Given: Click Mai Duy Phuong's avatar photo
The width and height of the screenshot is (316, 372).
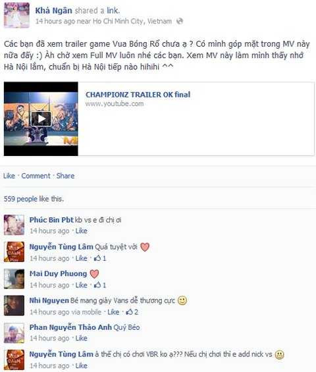Looking at the screenshot, I should tap(14, 279).
